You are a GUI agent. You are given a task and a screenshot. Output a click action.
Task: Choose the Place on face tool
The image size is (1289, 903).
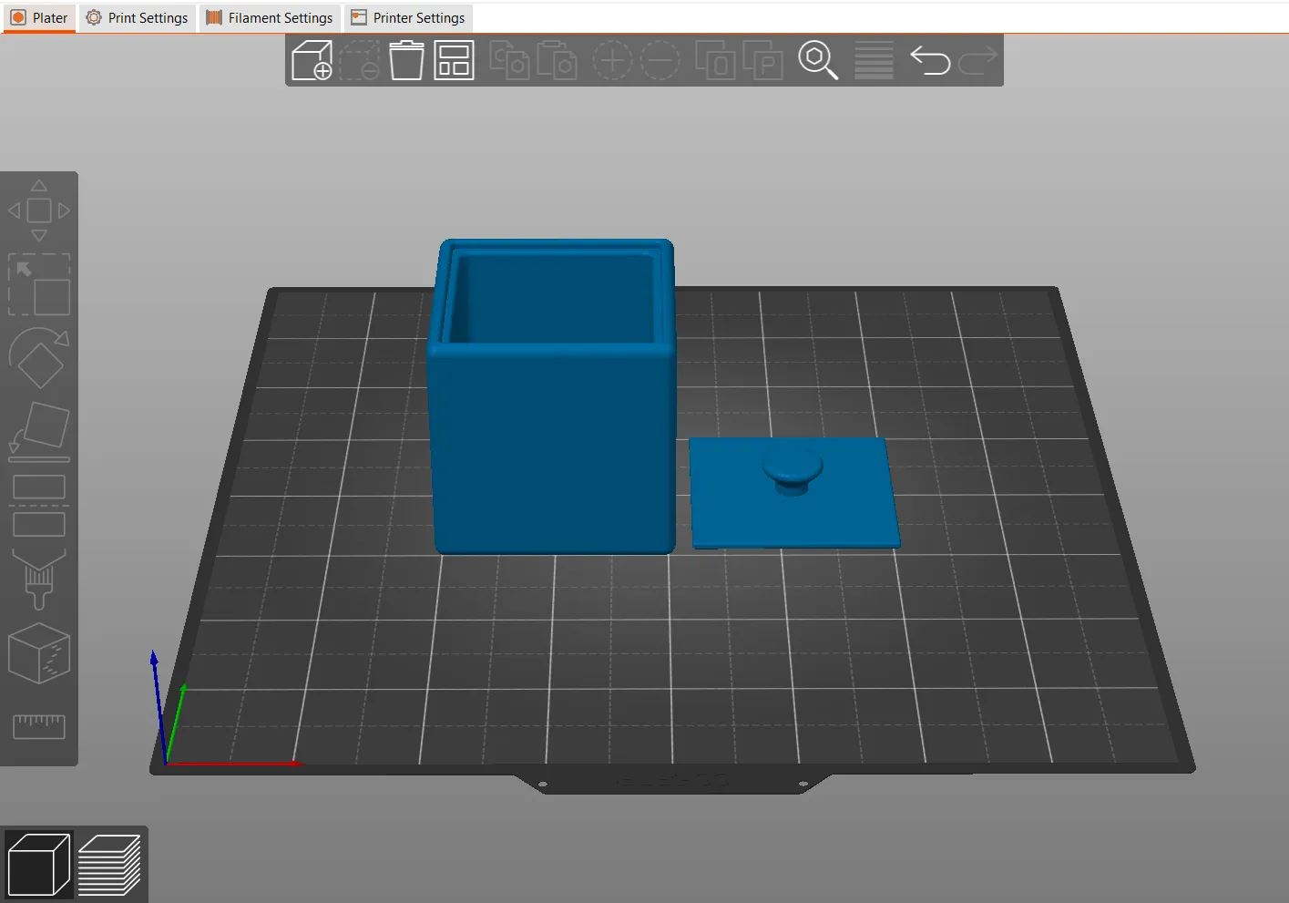39,429
